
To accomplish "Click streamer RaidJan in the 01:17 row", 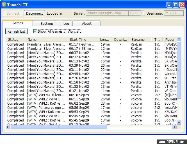I will point(136,44).
